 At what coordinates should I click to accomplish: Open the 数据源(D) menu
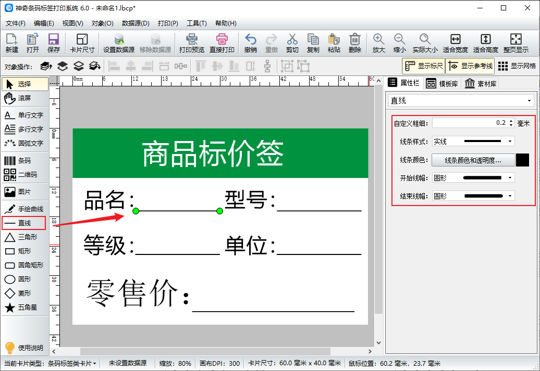tap(136, 23)
